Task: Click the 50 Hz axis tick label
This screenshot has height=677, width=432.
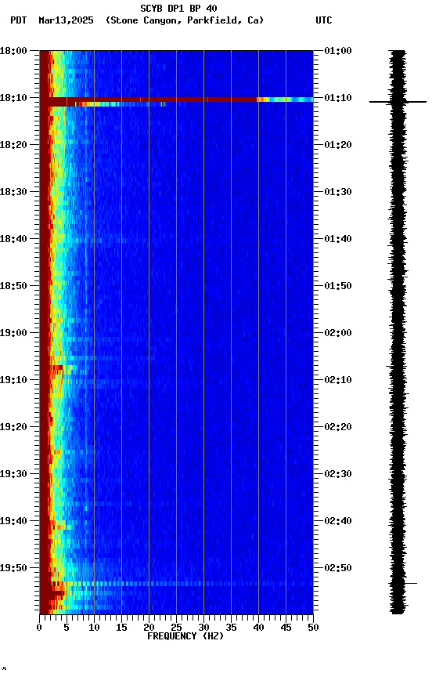Action: pyautogui.click(x=313, y=628)
